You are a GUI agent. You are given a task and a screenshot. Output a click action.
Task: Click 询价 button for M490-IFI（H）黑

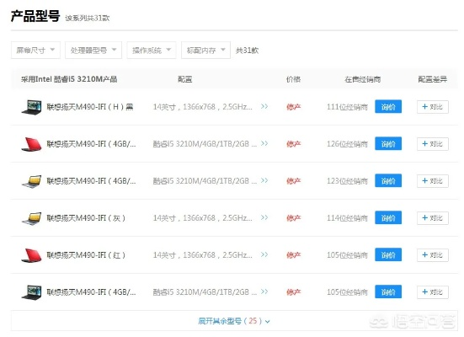388,107
